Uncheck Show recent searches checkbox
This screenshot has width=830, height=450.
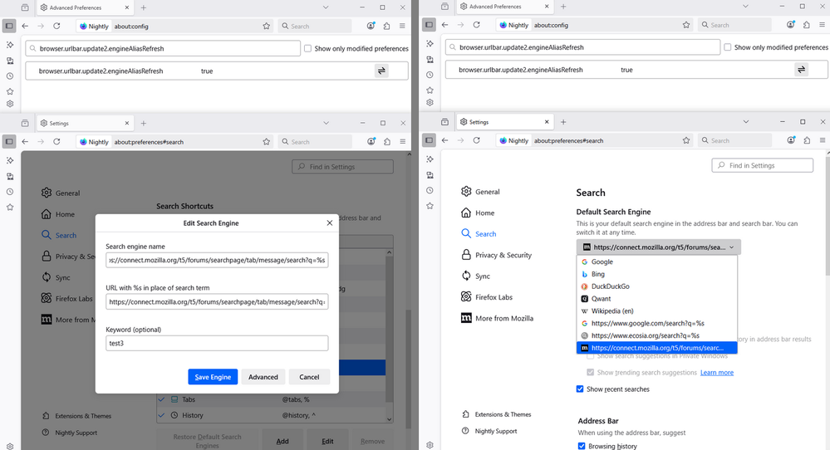pyautogui.click(x=580, y=389)
